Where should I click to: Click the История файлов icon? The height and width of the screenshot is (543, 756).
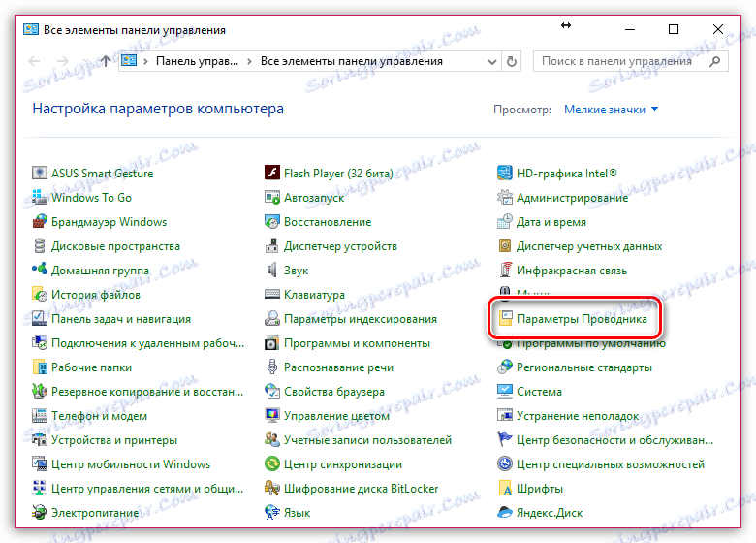click(x=39, y=294)
